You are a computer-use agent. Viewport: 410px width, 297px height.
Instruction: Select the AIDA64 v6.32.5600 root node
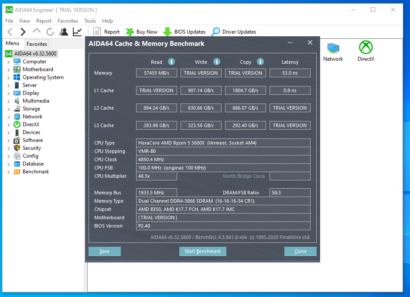pos(35,54)
